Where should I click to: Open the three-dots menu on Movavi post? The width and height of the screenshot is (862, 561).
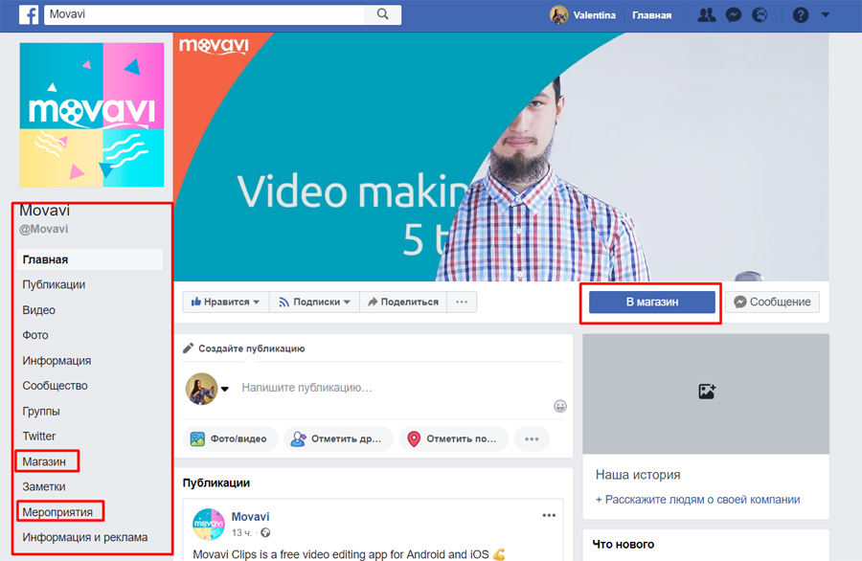point(549,515)
